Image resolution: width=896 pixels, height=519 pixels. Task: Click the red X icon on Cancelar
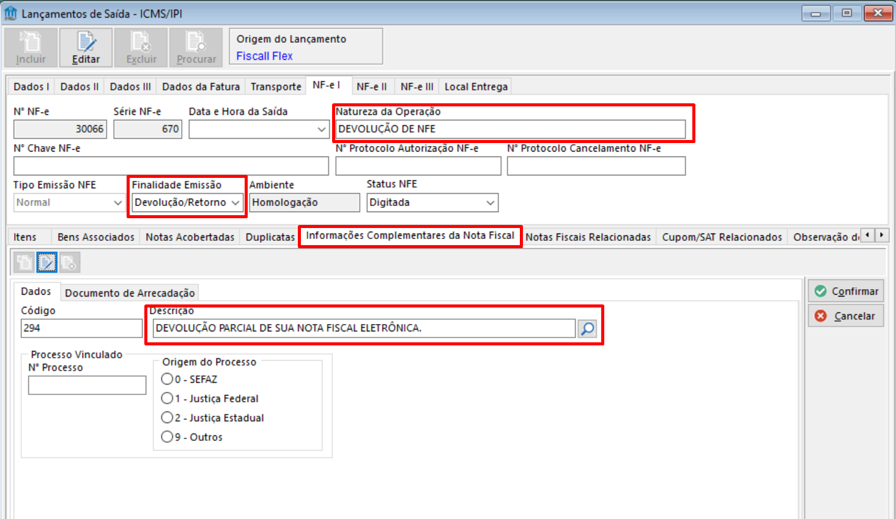click(821, 316)
